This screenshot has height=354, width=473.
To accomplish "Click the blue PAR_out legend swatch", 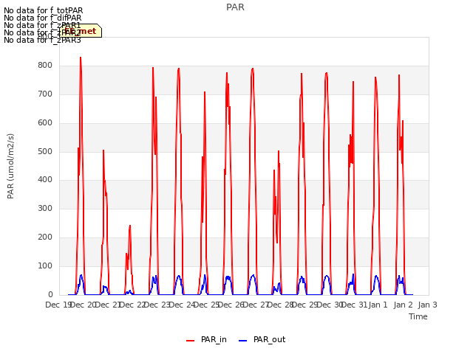I will [243, 341].
